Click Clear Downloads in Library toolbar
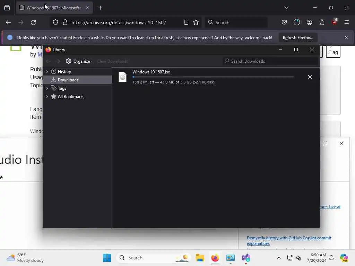Viewport: 355px width, 266px height. [x=112, y=61]
